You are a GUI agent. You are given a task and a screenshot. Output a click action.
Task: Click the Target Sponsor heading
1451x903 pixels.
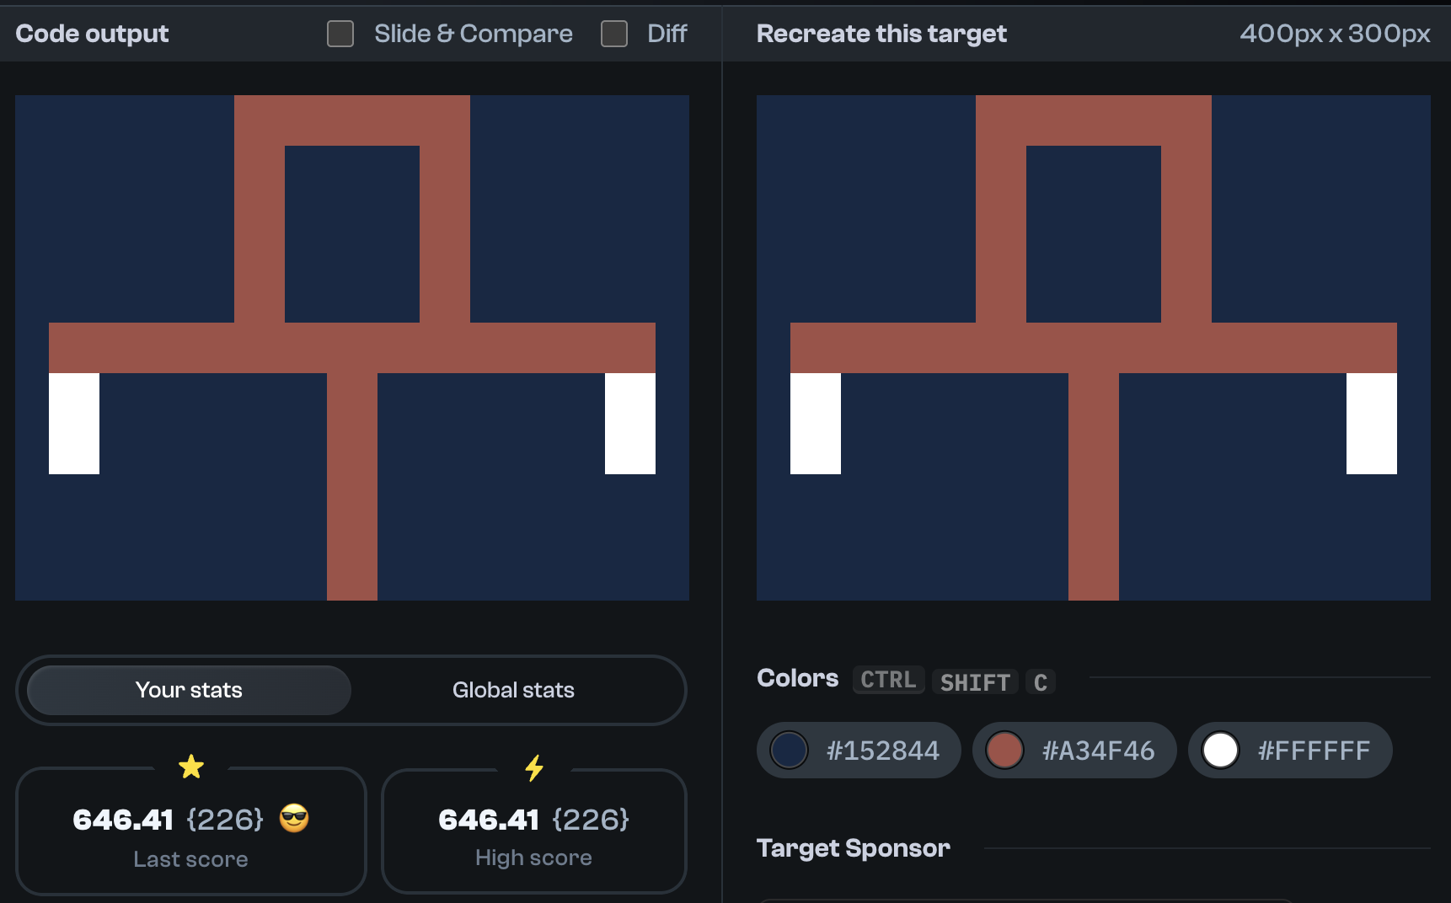click(x=854, y=848)
